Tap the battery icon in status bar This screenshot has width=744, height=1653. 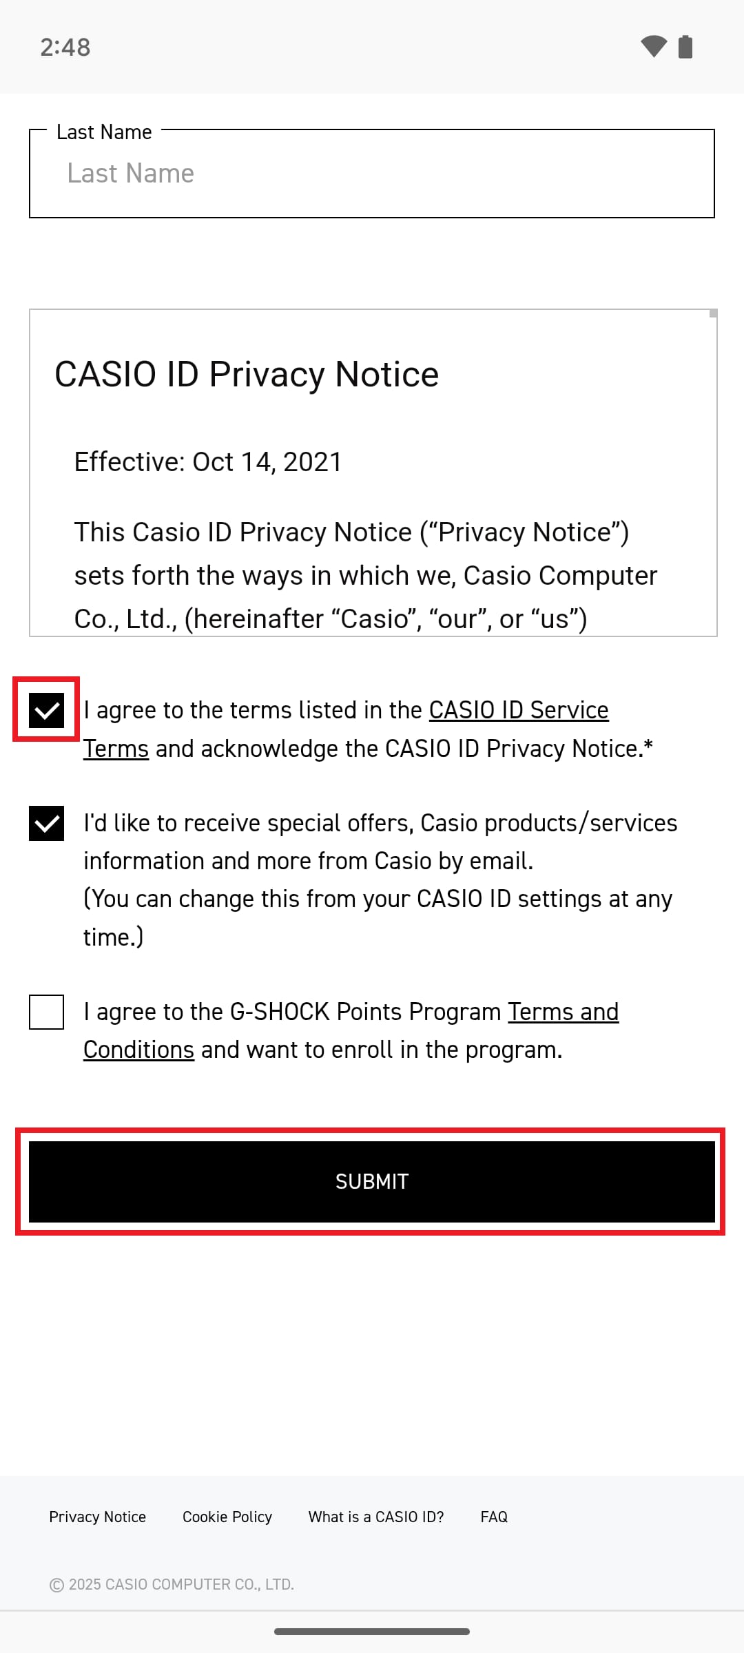coord(685,47)
